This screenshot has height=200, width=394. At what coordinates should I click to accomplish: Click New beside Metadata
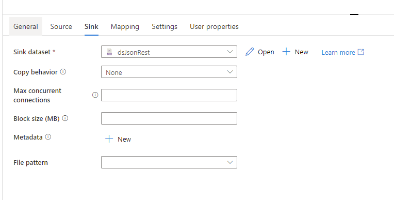click(124, 139)
